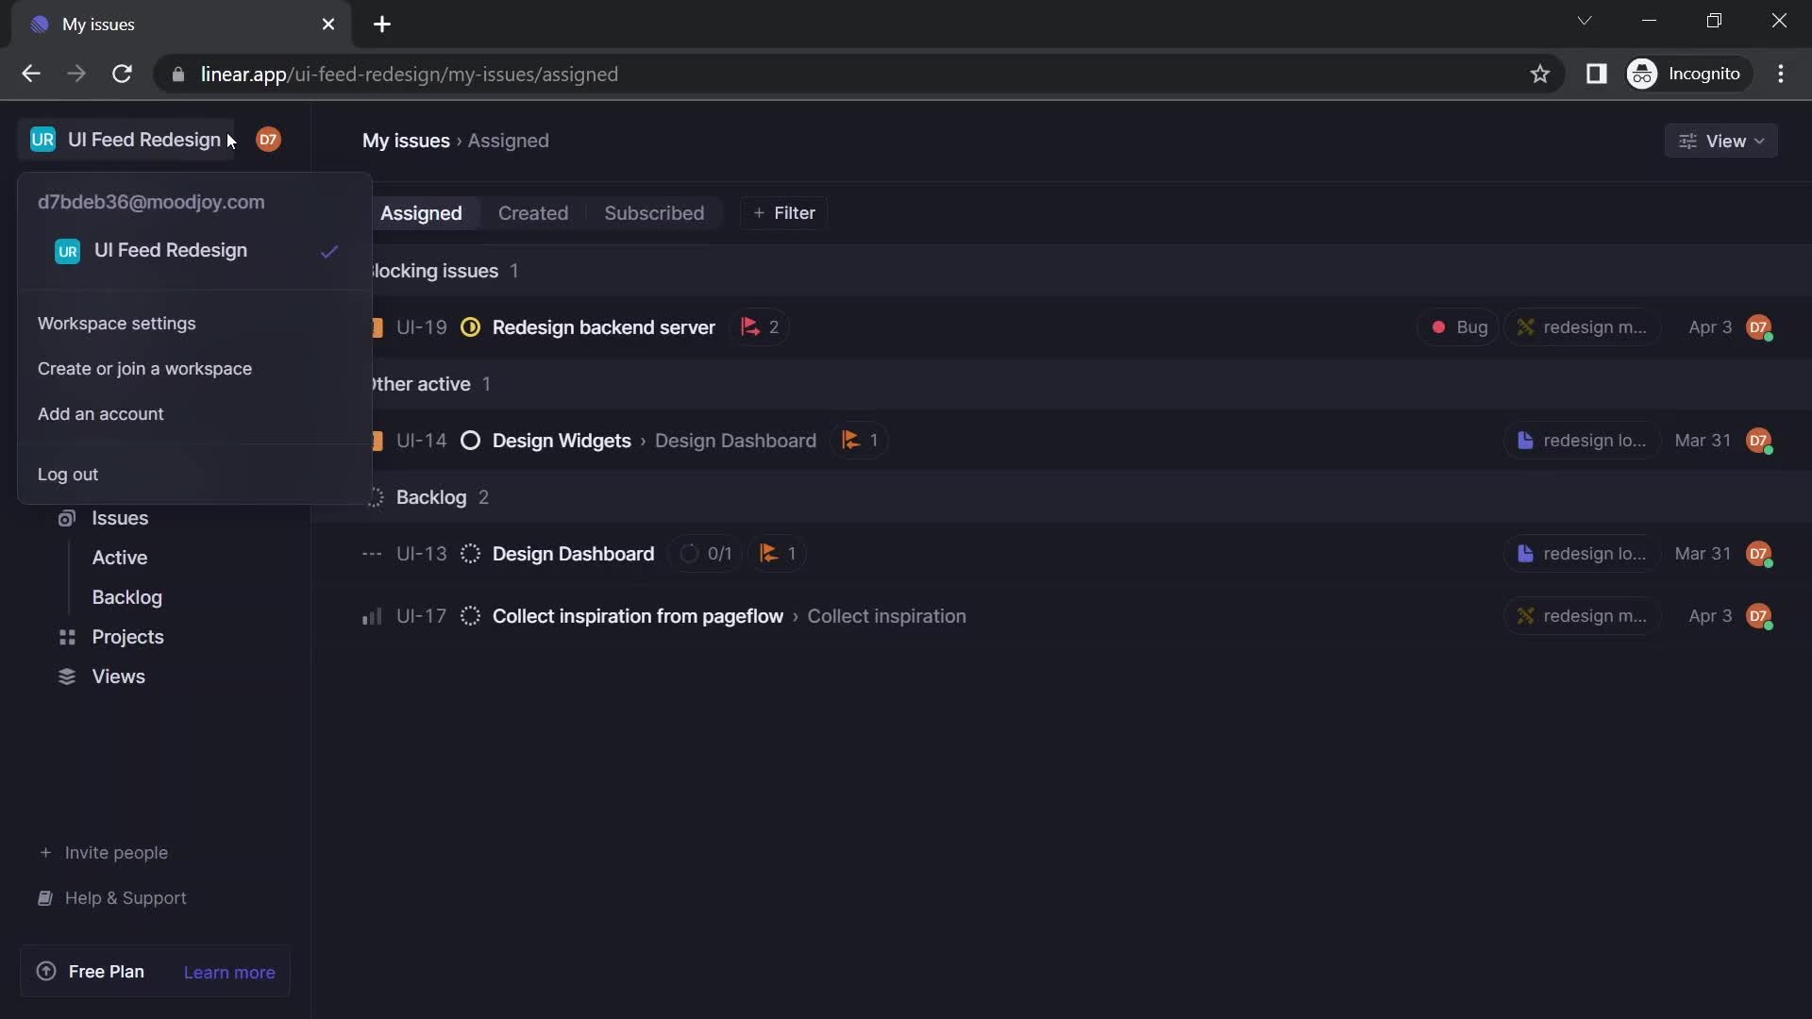This screenshot has height=1019, width=1812.
Task: Toggle the UI Feed Redesign workspace switcher
Action: click(126, 140)
